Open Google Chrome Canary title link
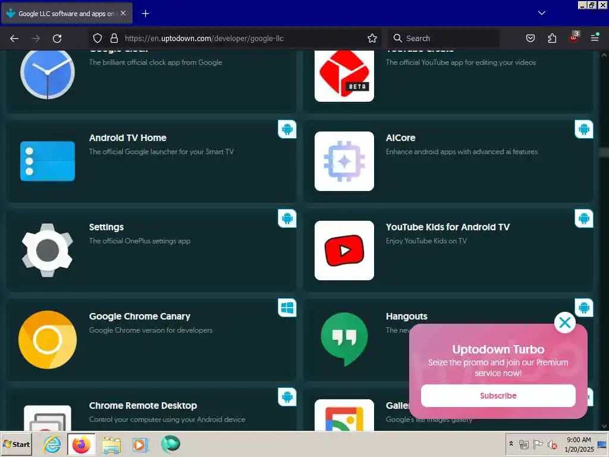 click(139, 317)
